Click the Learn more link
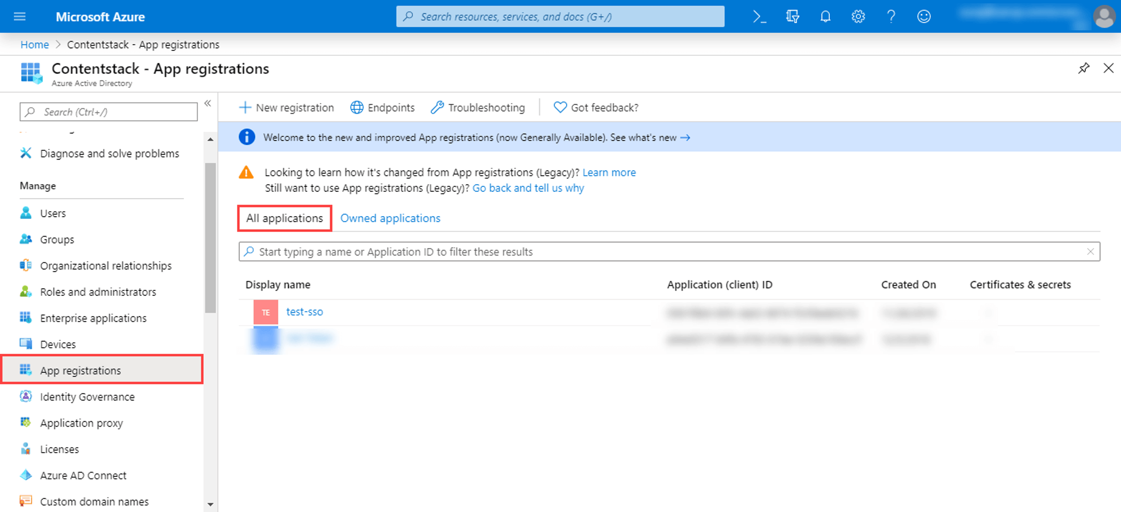The height and width of the screenshot is (512, 1121). tap(609, 173)
